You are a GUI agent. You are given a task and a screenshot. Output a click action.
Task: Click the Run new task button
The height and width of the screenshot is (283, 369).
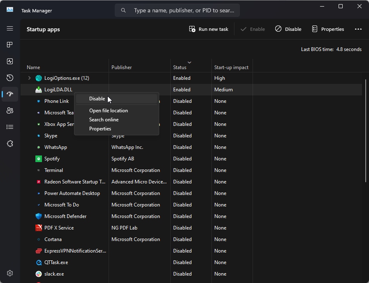[209, 29]
